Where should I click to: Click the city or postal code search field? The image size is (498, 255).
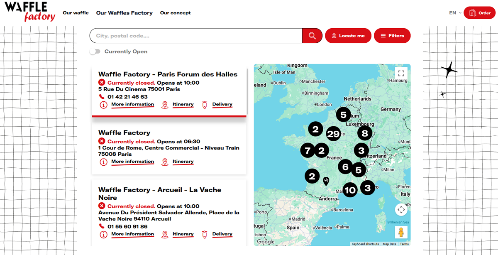(196, 36)
